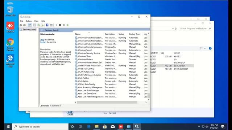Click the Export List toolbar icon
Viewport: 232px width, 130px height.
(x=42, y=25)
